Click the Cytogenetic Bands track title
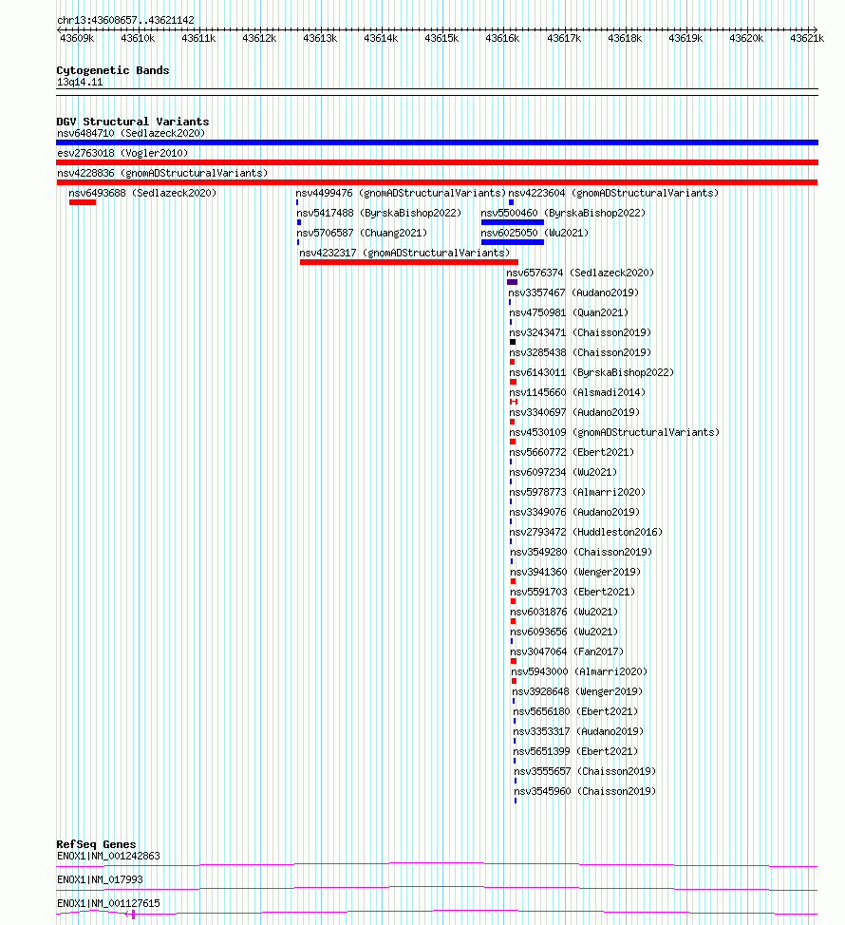The width and height of the screenshot is (845, 925). click(x=113, y=71)
